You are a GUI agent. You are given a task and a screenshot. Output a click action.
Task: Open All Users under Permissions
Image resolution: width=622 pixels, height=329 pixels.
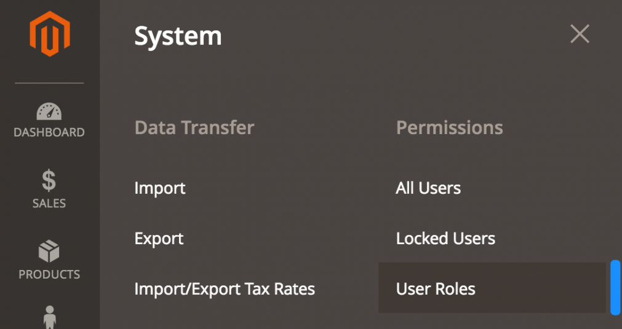pyautogui.click(x=428, y=188)
